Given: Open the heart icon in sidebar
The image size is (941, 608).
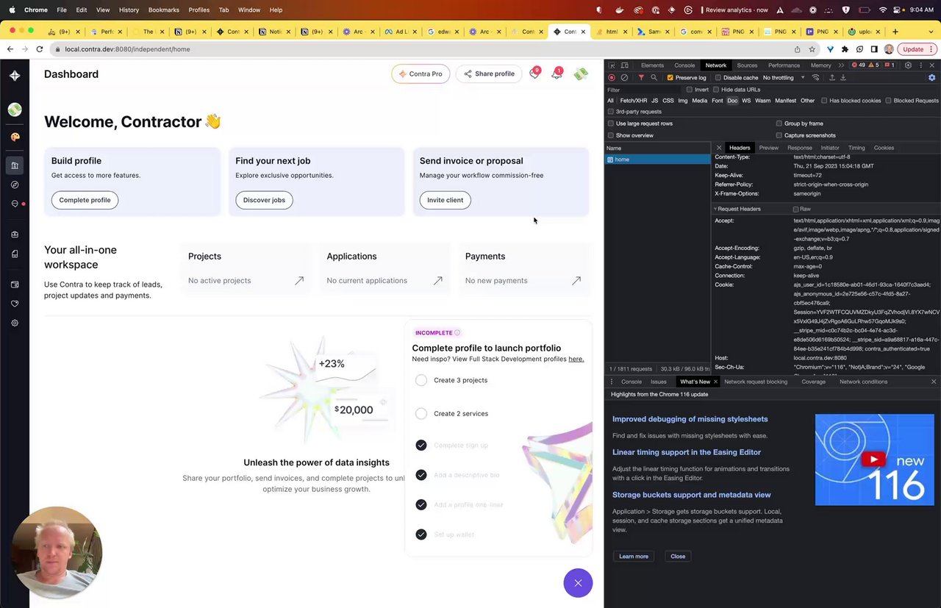Looking at the screenshot, I should point(15,304).
